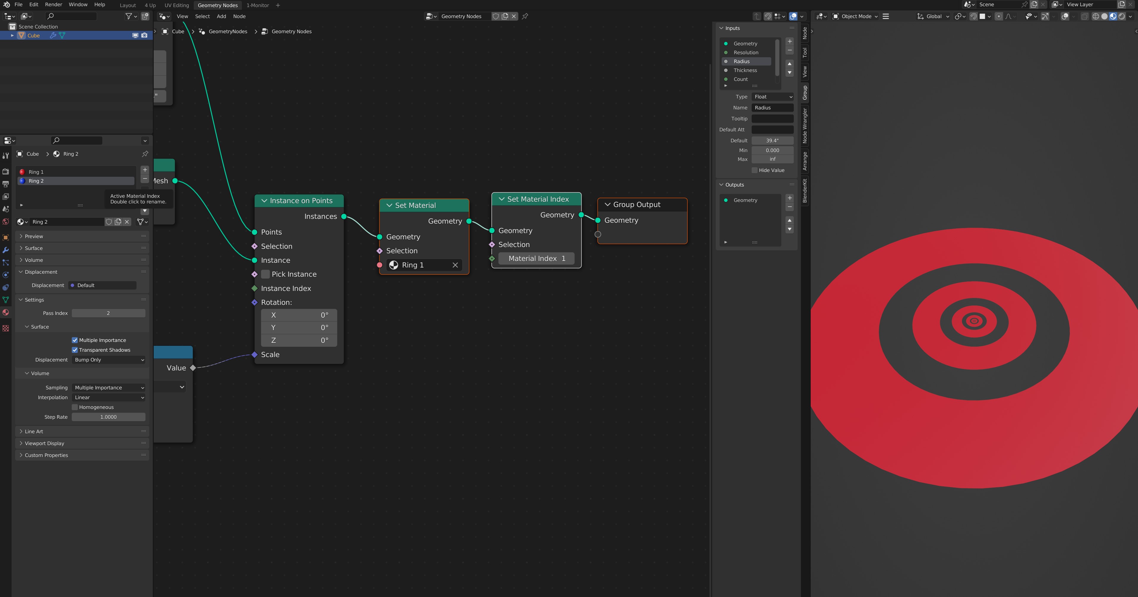Open the Scene properties tab icon
The width and height of the screenshot is (1138, 597).
click(x=6, y=209)
